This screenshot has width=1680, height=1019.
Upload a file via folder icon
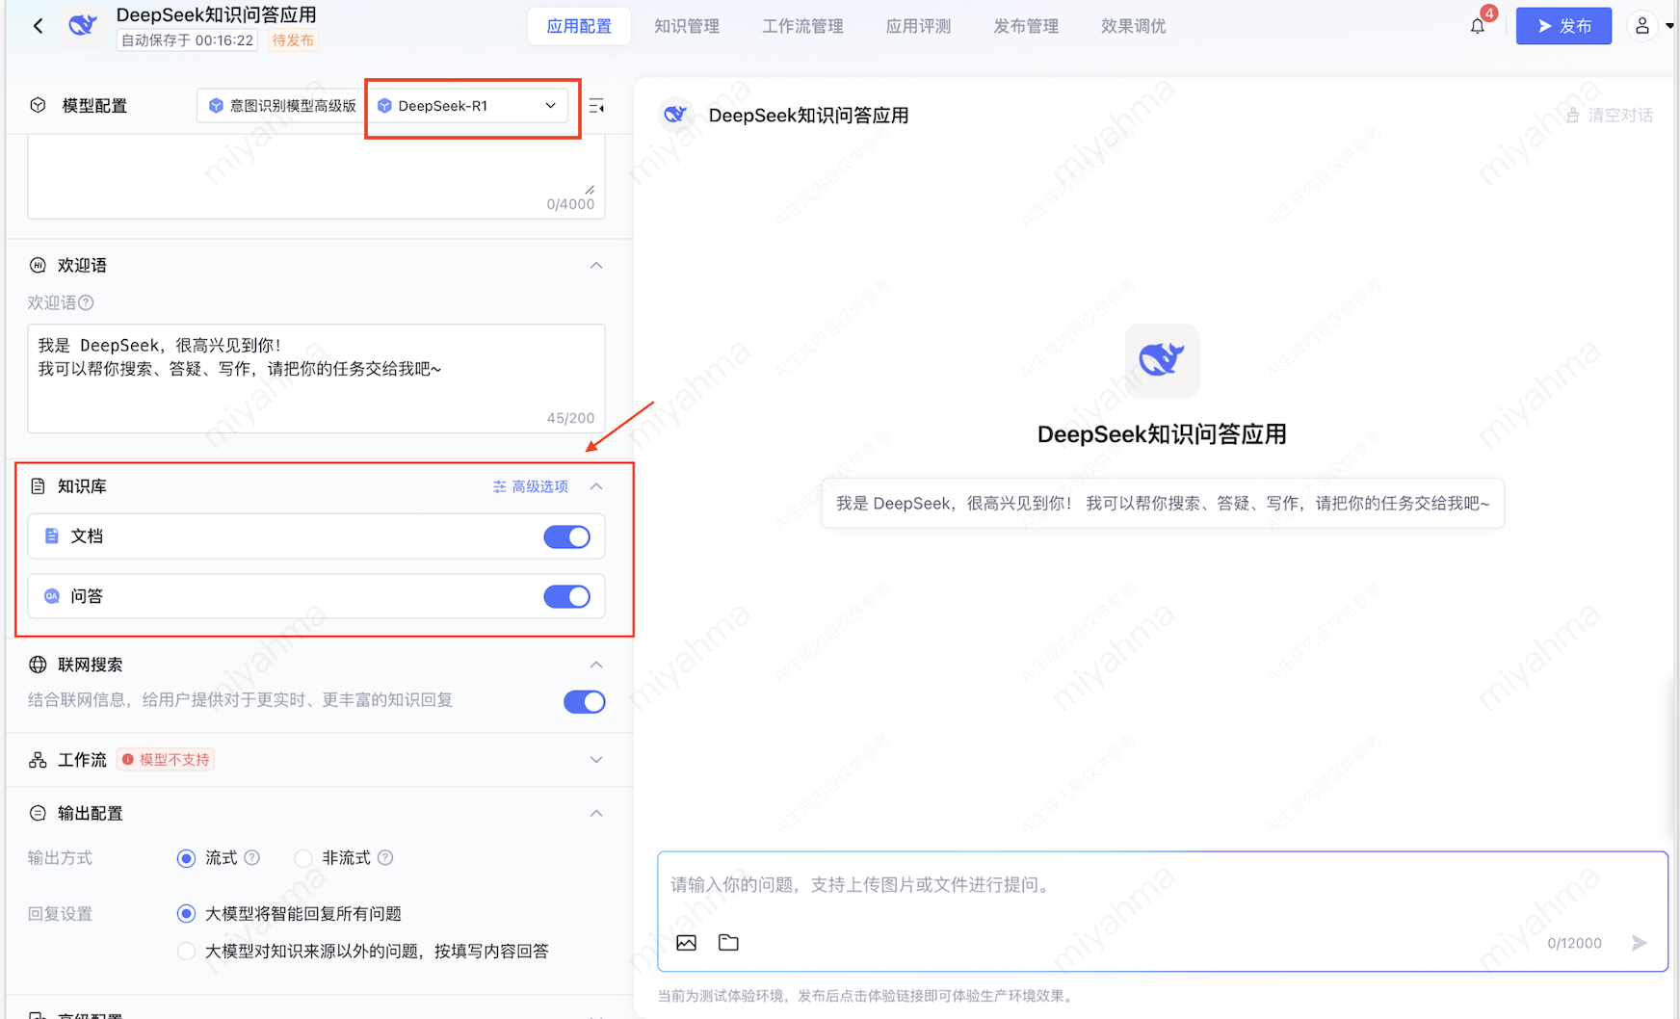pos(728,943)
